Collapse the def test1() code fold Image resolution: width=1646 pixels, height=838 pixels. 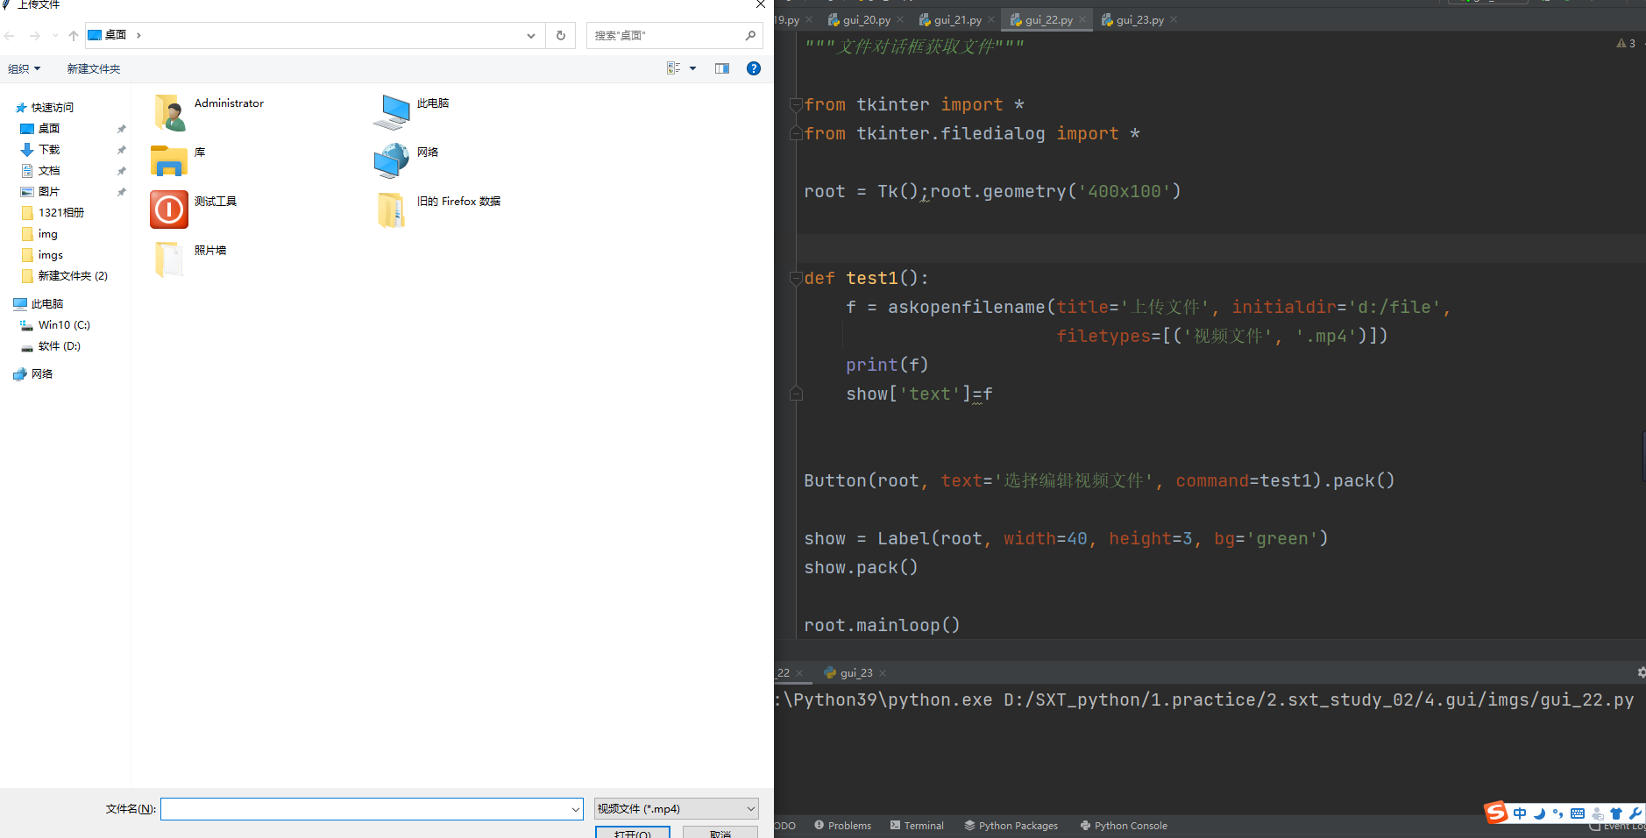click(797, 279)
